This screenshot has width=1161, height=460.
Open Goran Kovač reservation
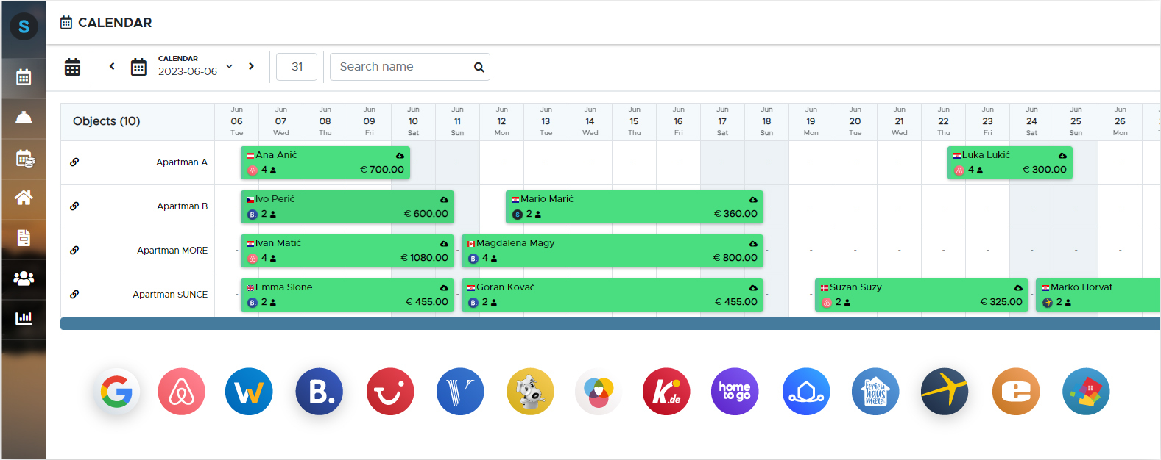(x=613, y=295)
